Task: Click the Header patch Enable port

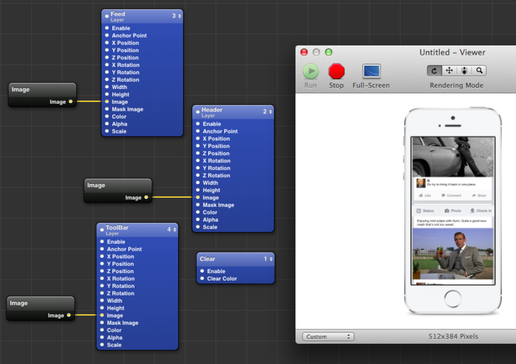Action: pos(198,124)
